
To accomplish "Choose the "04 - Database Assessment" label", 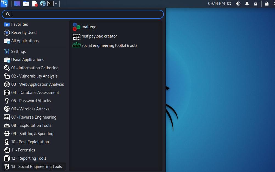I will [x=35, y=93].
